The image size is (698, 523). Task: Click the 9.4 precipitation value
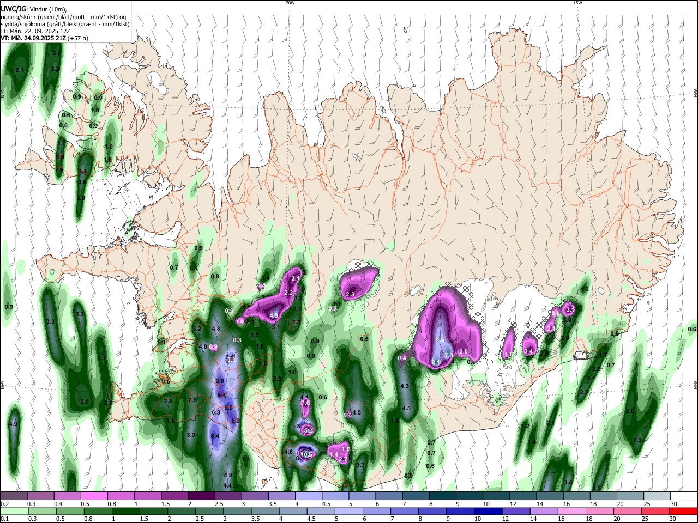pos(222,395)
